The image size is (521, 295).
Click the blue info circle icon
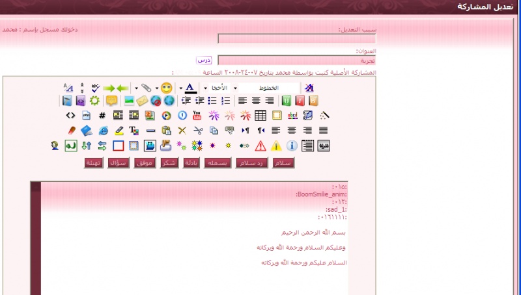[292, 146]
